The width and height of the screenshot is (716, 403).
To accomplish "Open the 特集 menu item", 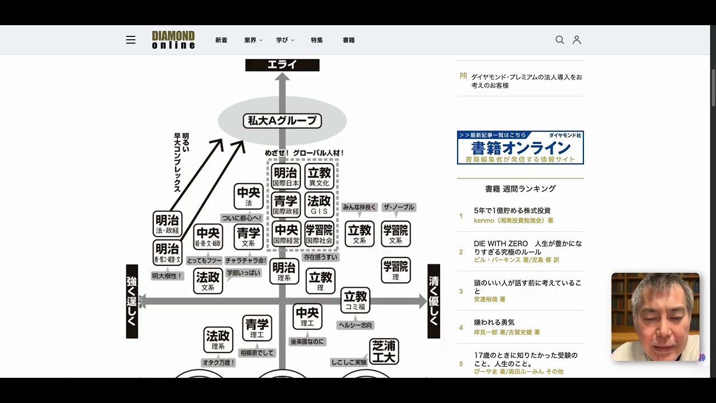I will pyautogui.click(x=317, y=40).
